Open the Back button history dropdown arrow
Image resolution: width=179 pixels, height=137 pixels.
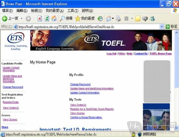click(22, 18)
